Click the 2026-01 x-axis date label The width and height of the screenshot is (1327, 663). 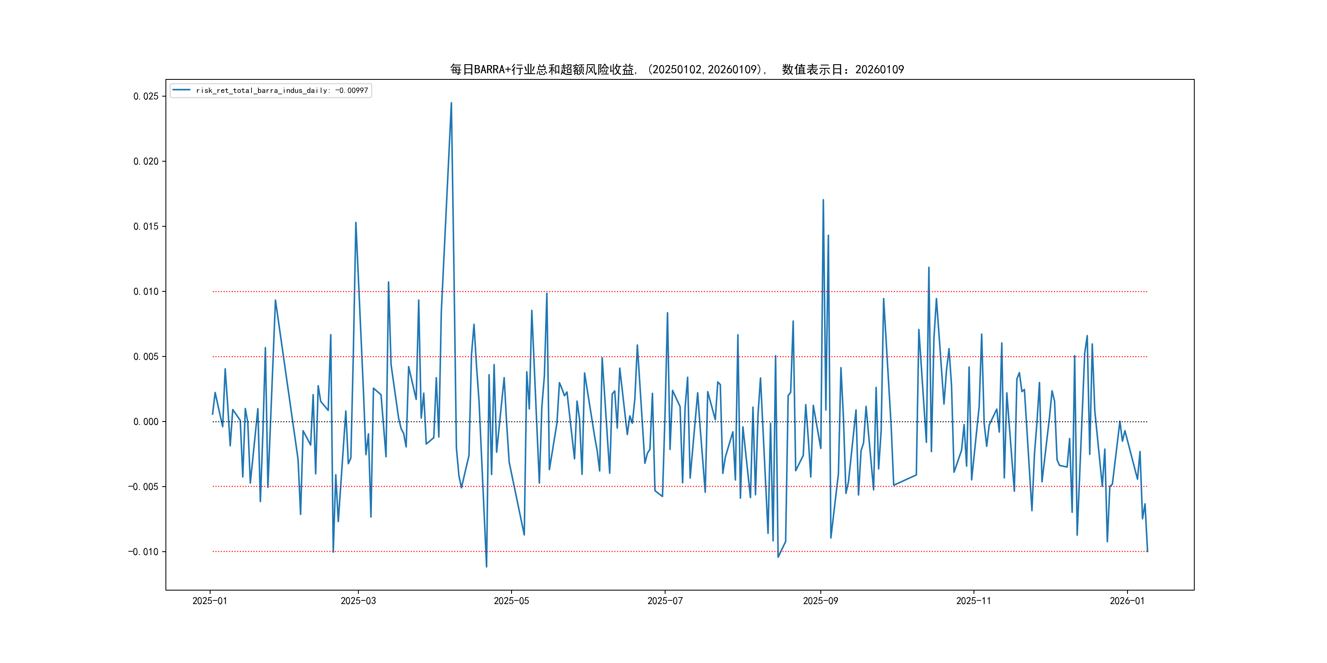[1127, 601]
